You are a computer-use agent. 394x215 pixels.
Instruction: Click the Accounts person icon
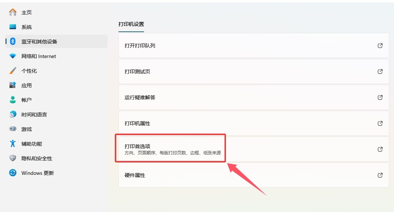pyautogui.click(x=12, y=100)
